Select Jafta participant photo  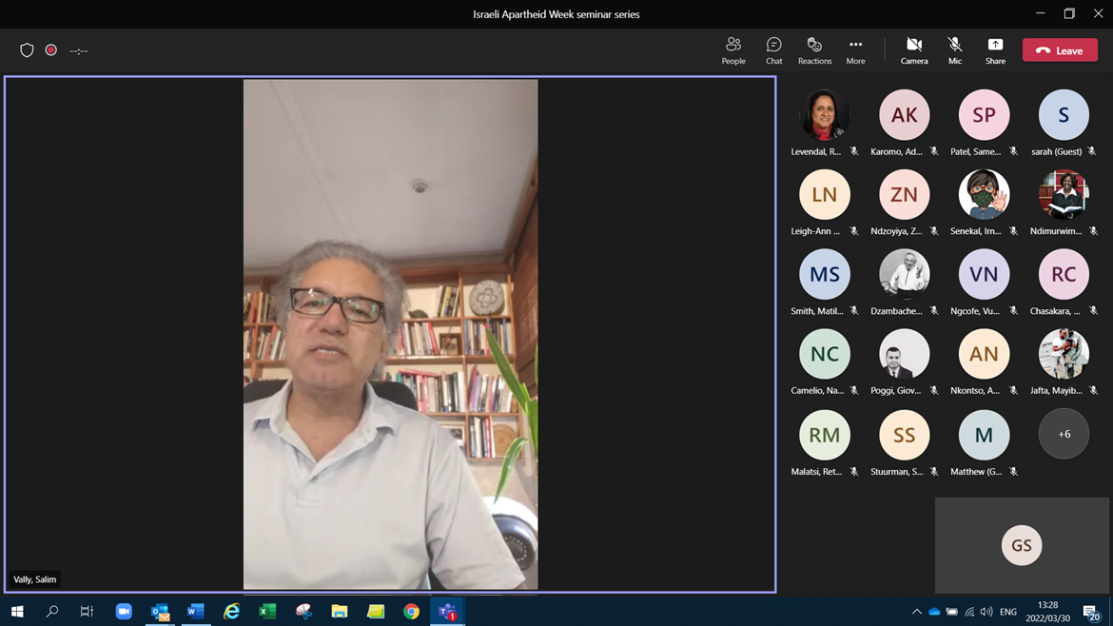point(1064,354)
